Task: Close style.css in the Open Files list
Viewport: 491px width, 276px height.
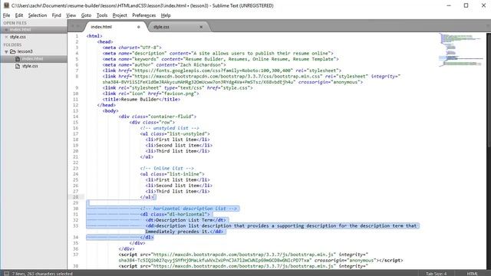Action: (x=6, y=37)
